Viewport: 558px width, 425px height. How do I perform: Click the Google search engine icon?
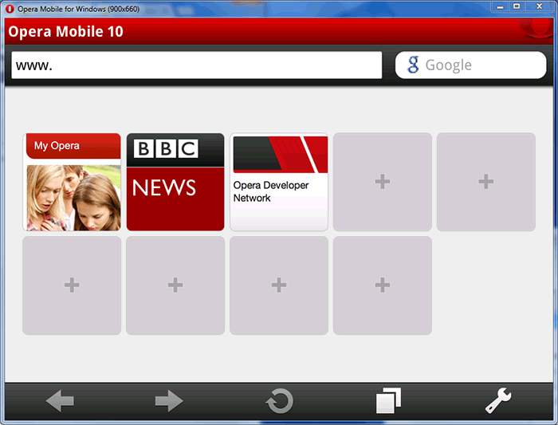413,65
